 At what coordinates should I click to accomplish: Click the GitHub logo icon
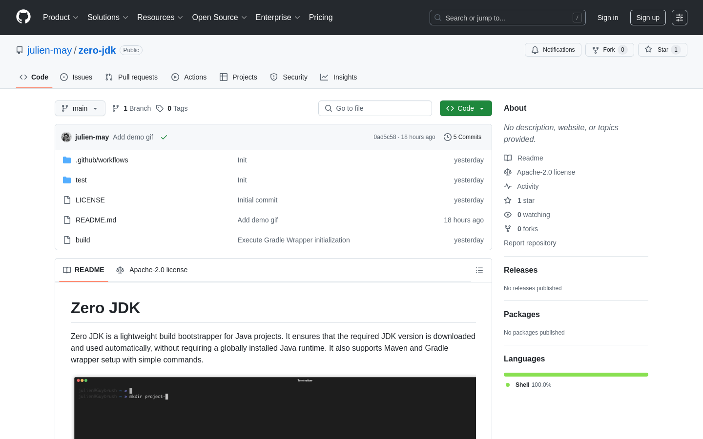23,17
